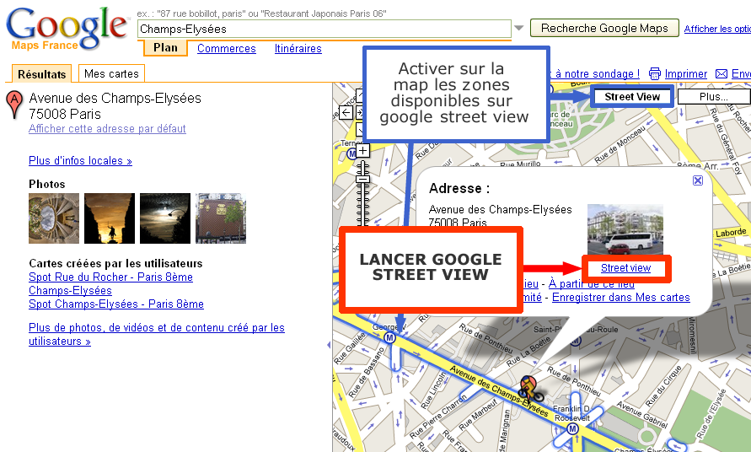This screenshot has width=751, height=452.
Task: Click the Street View pegman on Champs-Elysées
Action: [529, 388]
